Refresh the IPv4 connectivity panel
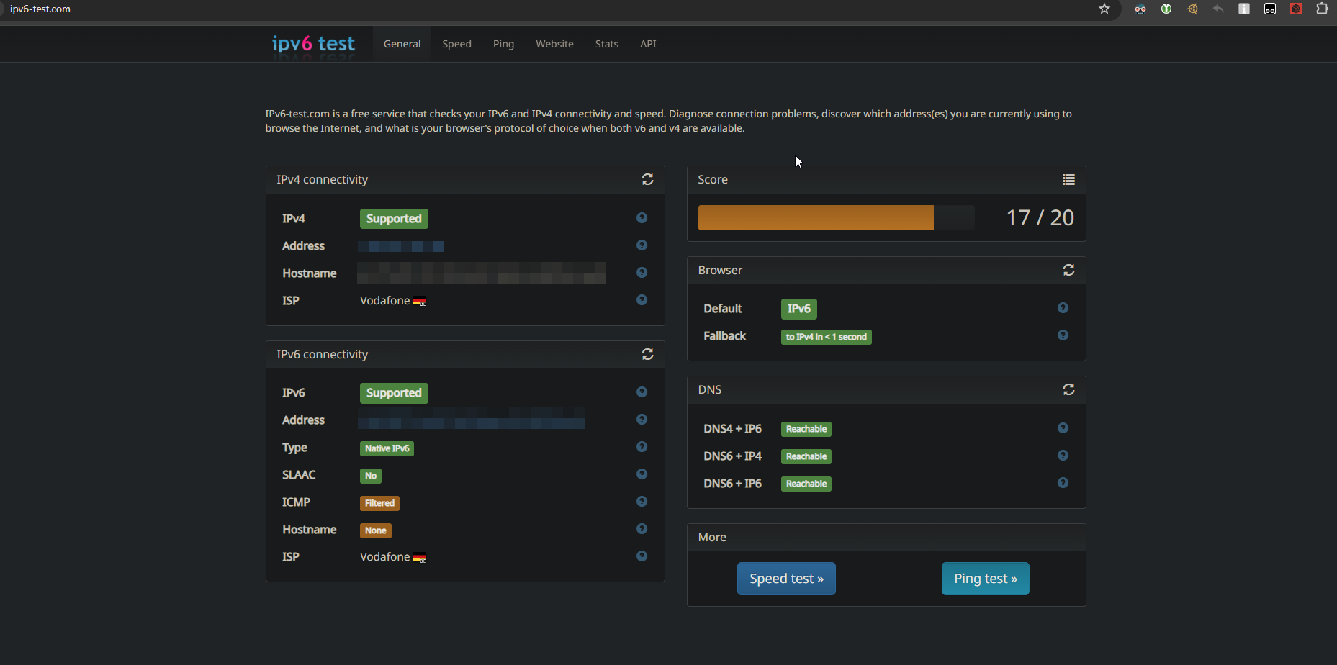 pos(647,179)
